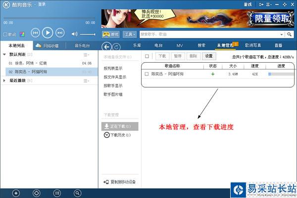
Task: Check the 陈奕迅 - 阿猫阿狗 download row checkbox
Action: [x=147, y=74]
